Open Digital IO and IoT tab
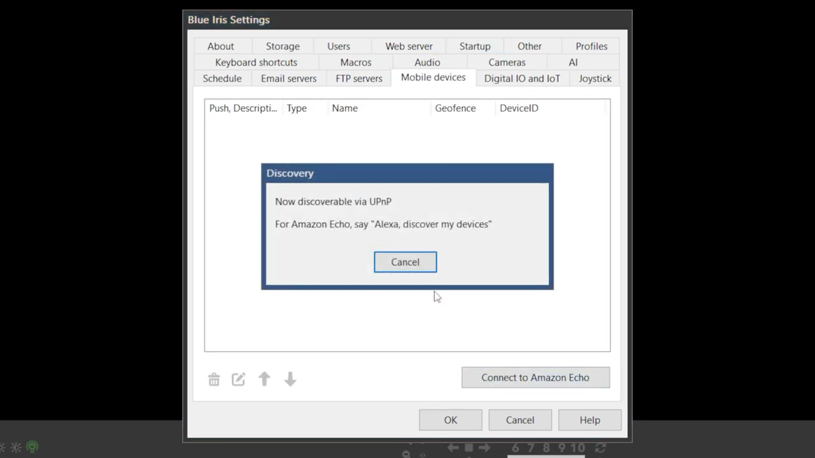This screenshot has width=815, height=458. [x=522, y=78]
